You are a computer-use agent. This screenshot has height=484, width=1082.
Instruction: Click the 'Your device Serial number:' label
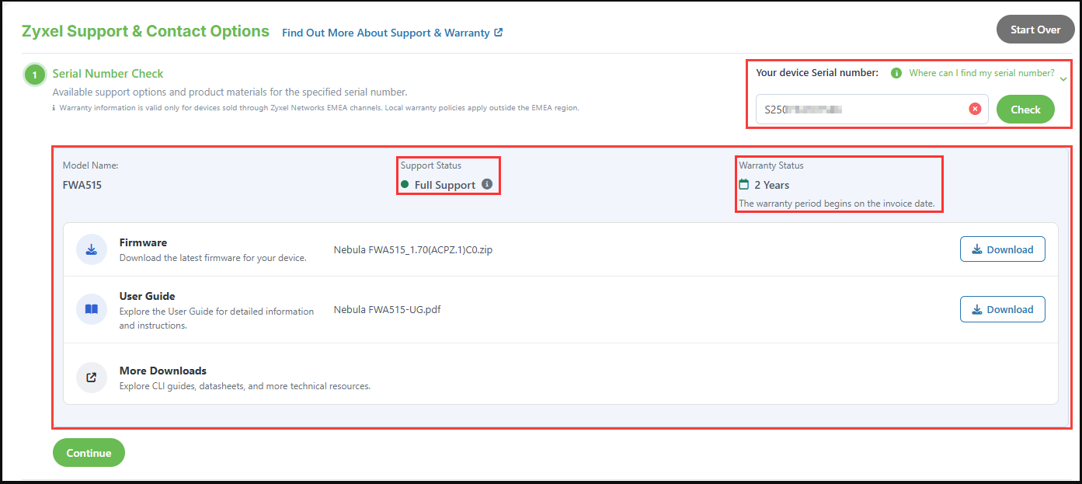tap(817, 73)
